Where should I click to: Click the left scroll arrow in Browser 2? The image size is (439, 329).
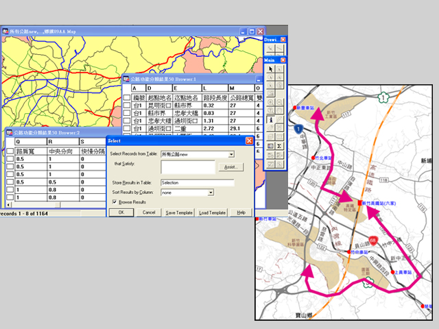[x=8, y=205]
